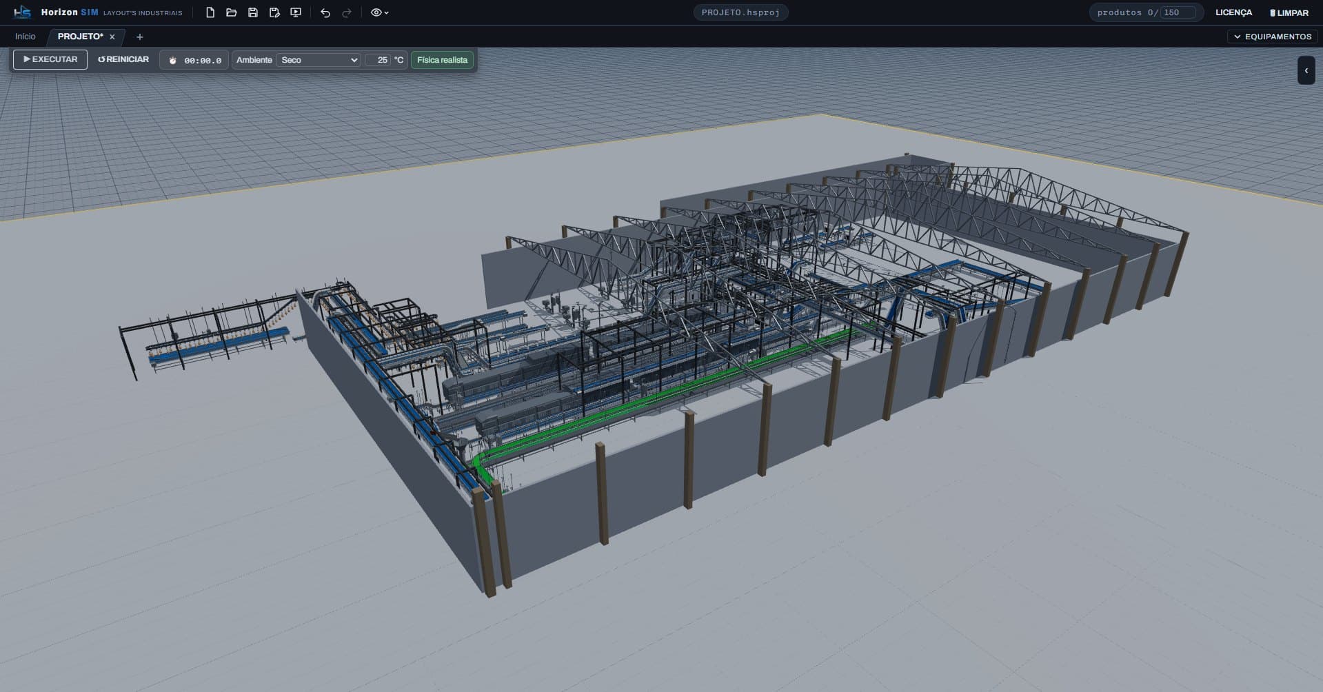
Task: Click the Save As icon with pencil
Action: pyautogui.click(x=274, y=12)
